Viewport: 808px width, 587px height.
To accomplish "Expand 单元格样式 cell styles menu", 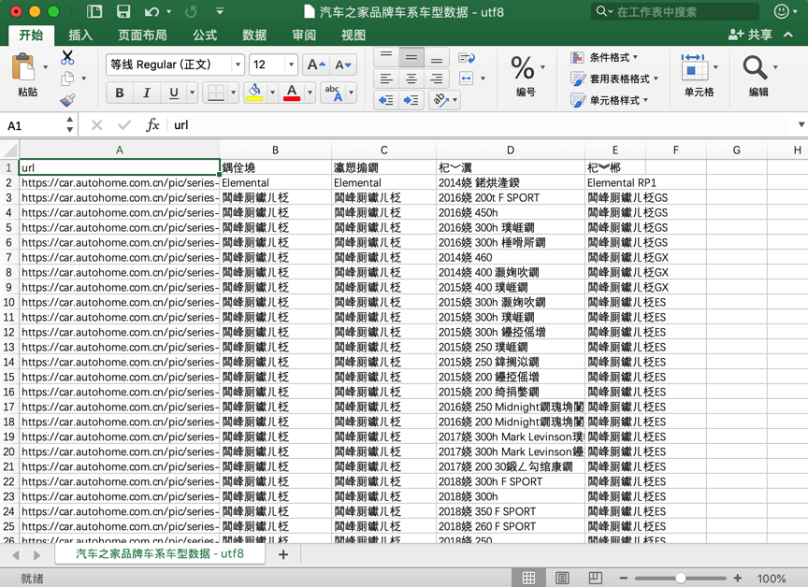I will [x=610, y=100].
